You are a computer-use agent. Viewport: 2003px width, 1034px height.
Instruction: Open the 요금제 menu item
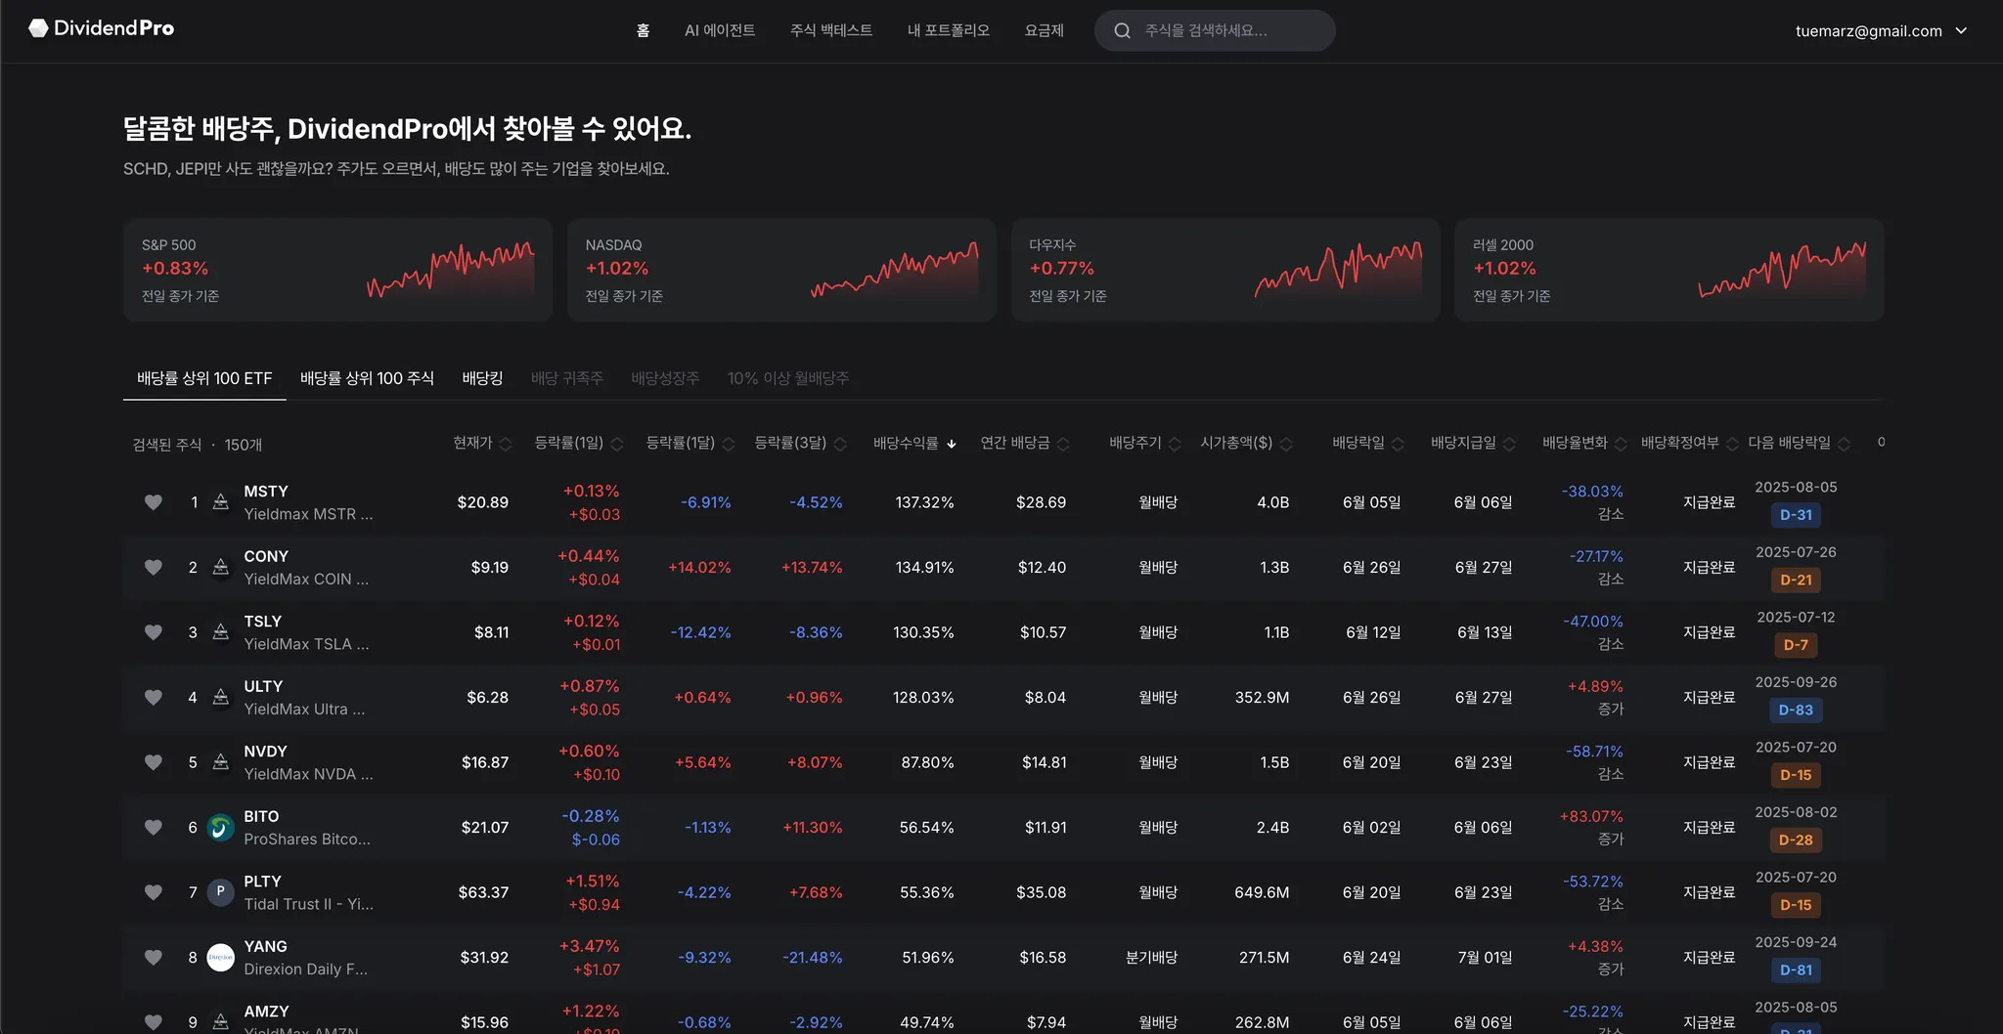(1045, 31)
